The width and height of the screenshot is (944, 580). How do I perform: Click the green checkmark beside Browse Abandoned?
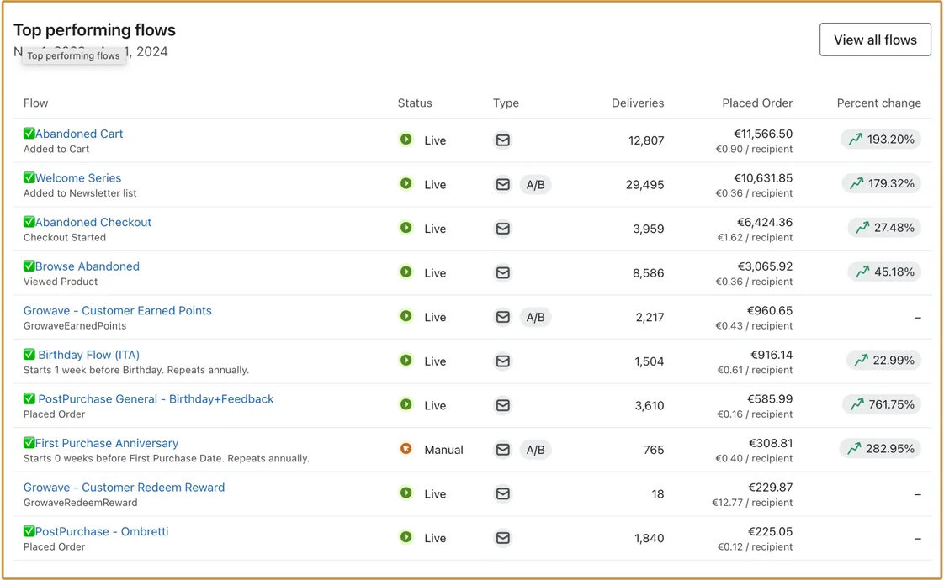[x=29, y=266]
